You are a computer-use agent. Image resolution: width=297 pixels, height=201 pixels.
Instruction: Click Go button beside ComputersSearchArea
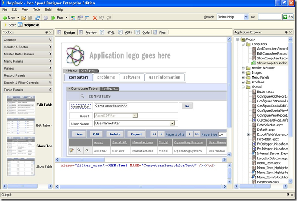point(186,106)
